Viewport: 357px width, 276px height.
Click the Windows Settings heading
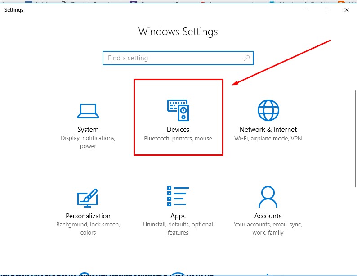coord(178,32)
